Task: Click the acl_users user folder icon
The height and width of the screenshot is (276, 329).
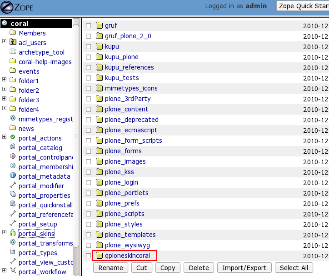Action: 13,42
